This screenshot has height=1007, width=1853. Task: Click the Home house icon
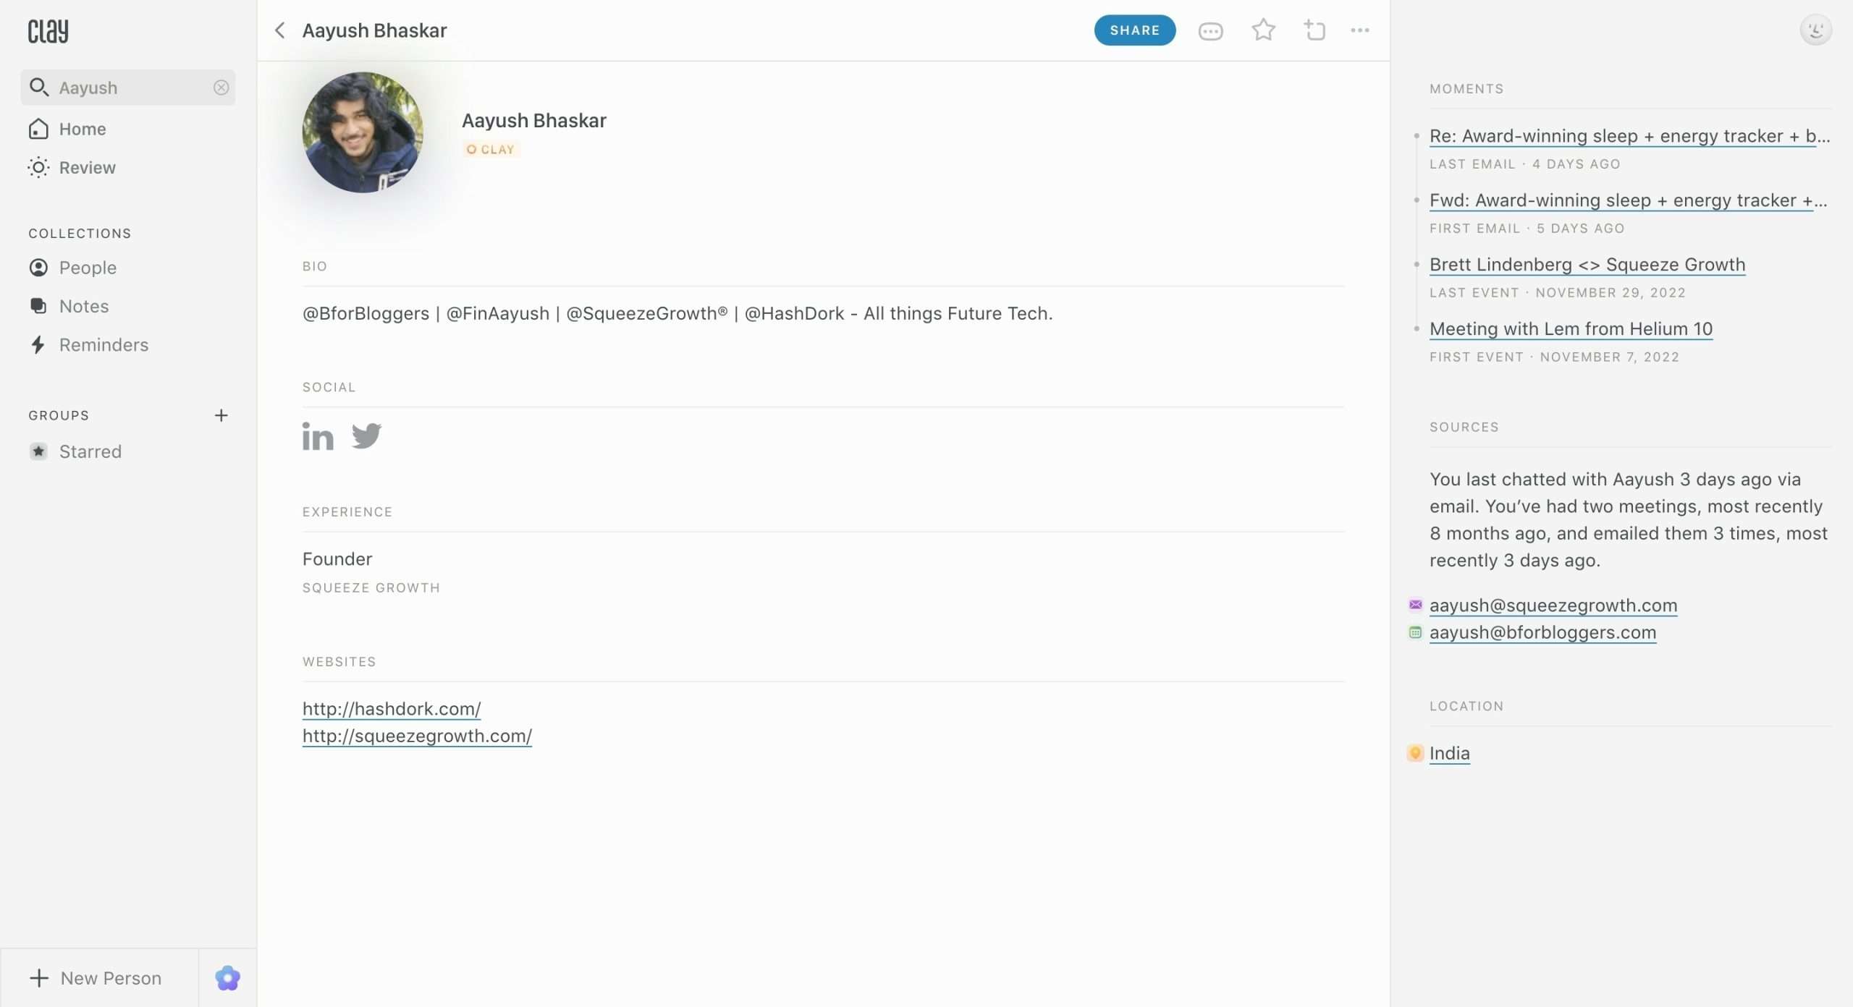(x=39, y=129)
